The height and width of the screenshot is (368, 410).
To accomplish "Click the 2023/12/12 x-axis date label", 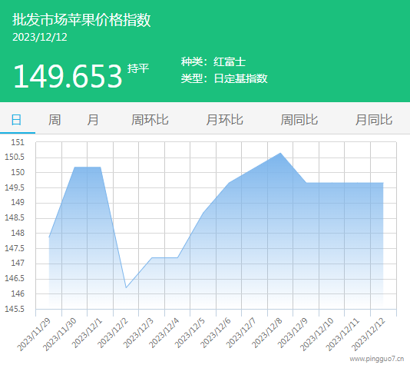I will (x=369, y=335).
